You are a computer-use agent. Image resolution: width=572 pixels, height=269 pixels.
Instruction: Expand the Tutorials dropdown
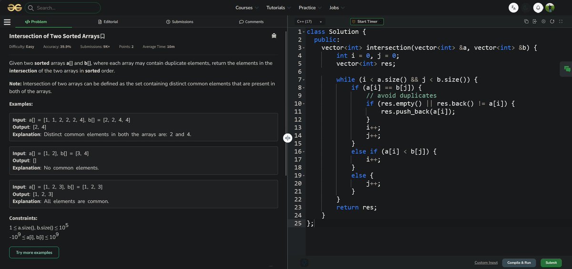pos(278,8)
